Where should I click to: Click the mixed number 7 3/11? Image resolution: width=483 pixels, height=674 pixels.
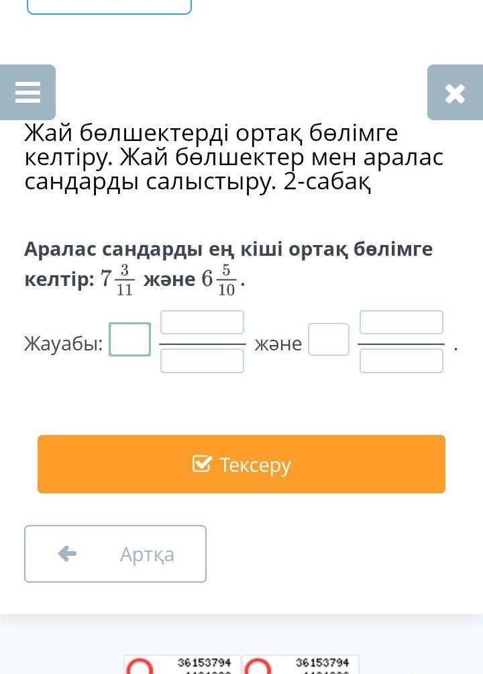point(117,279)
